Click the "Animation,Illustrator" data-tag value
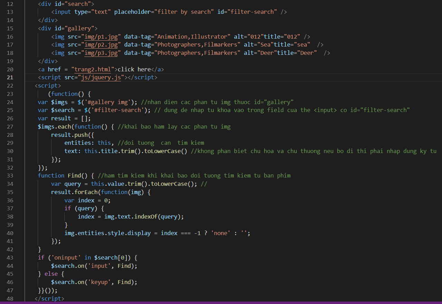Viewport: 442px width, 304px height. [192, 37]
